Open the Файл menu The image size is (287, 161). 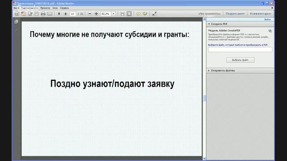click(16, 8)
